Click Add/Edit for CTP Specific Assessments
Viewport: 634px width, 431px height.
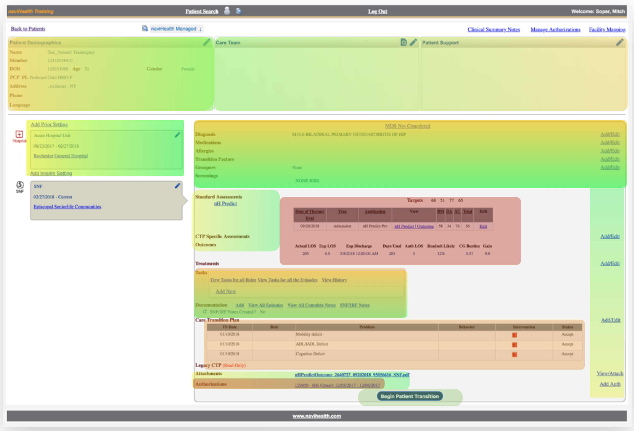(x=610, y=236)
